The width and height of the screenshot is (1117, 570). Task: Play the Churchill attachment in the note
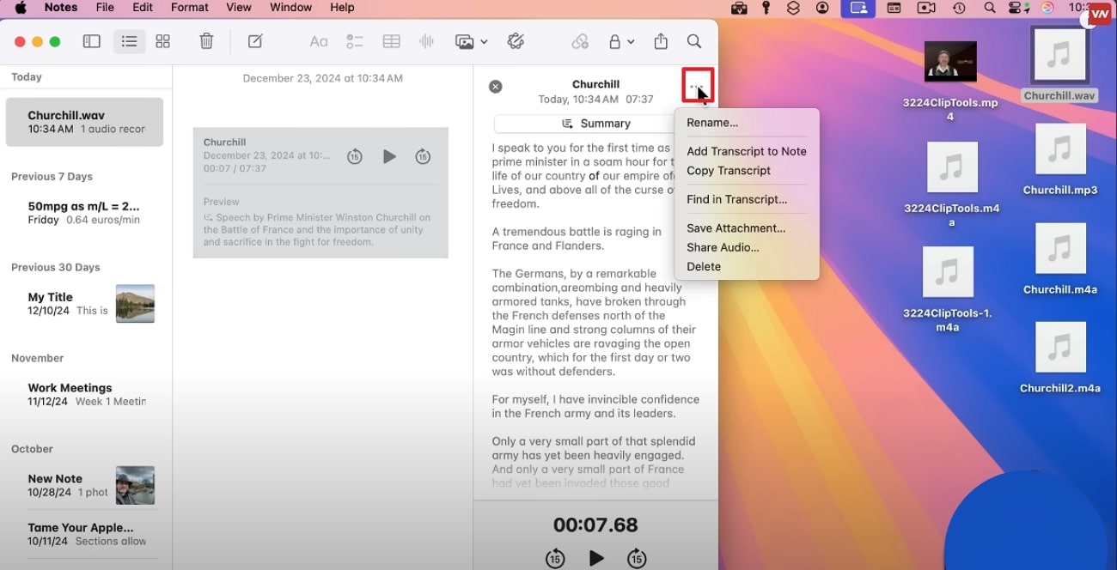389,156
